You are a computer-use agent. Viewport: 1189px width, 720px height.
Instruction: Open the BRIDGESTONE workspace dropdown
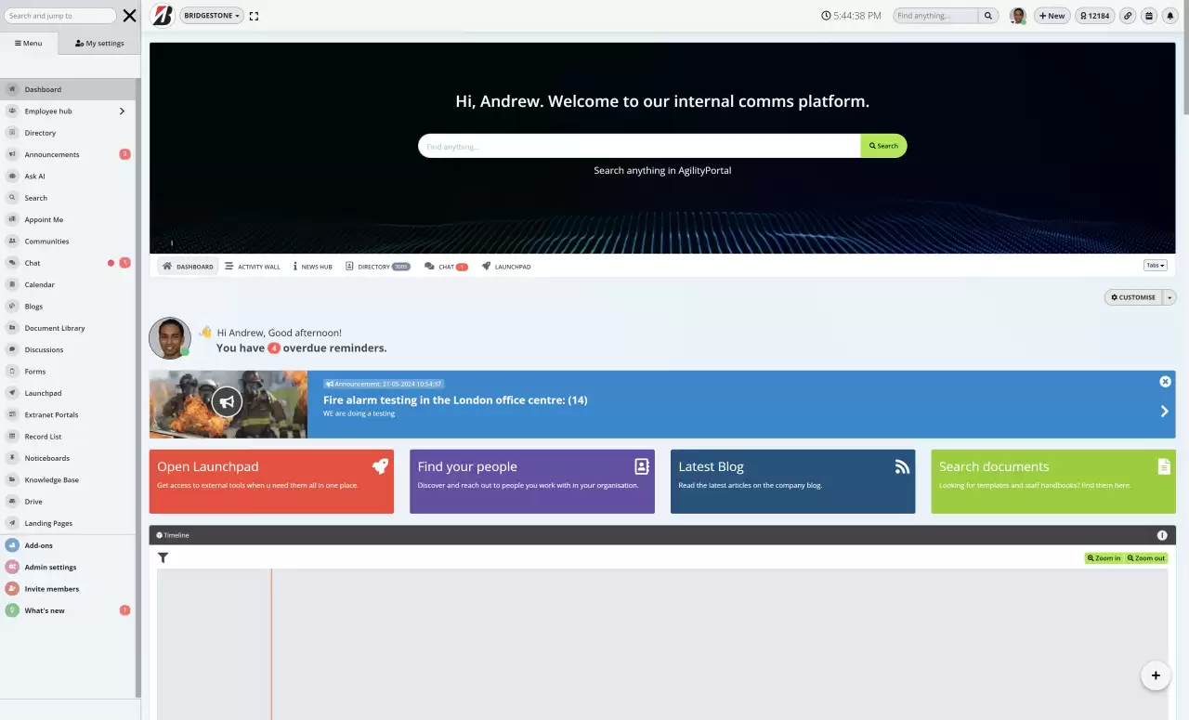pos(211,15)
